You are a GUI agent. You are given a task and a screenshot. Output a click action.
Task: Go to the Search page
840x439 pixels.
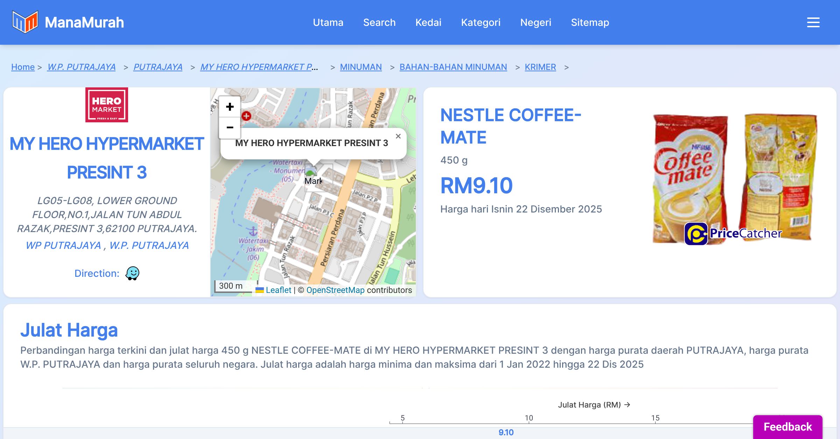point(379,22)
